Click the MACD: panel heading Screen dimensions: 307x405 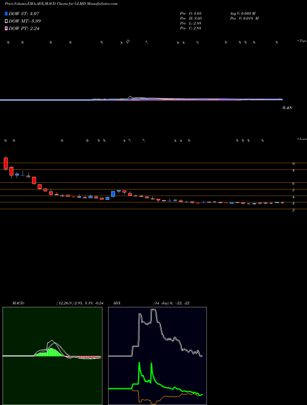click(x=18, y=303)
